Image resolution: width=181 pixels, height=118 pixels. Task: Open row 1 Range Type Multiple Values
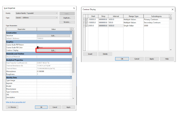pos(133,19)
